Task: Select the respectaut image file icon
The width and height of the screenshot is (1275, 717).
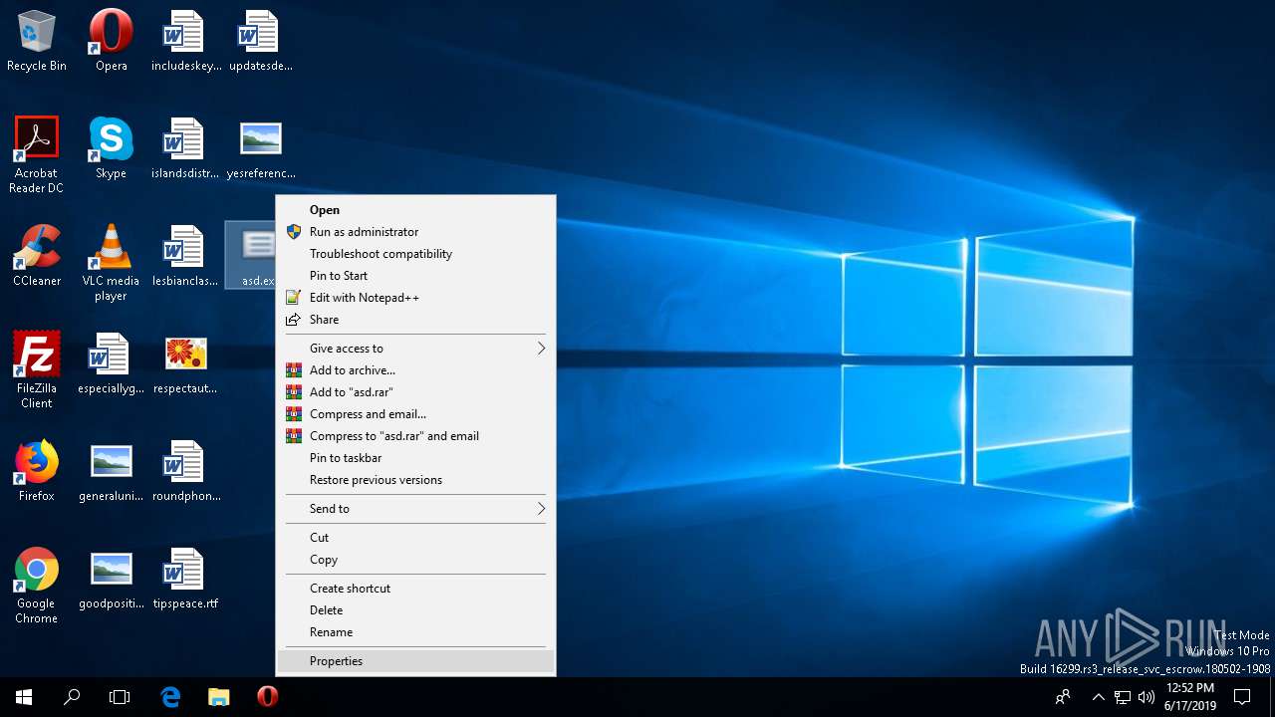Action: (x=185, y=364)
